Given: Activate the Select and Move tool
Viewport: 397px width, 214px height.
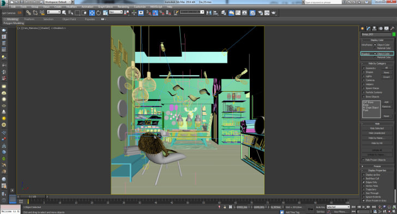Looking at the screenshot, I should (x=92, y=13).
